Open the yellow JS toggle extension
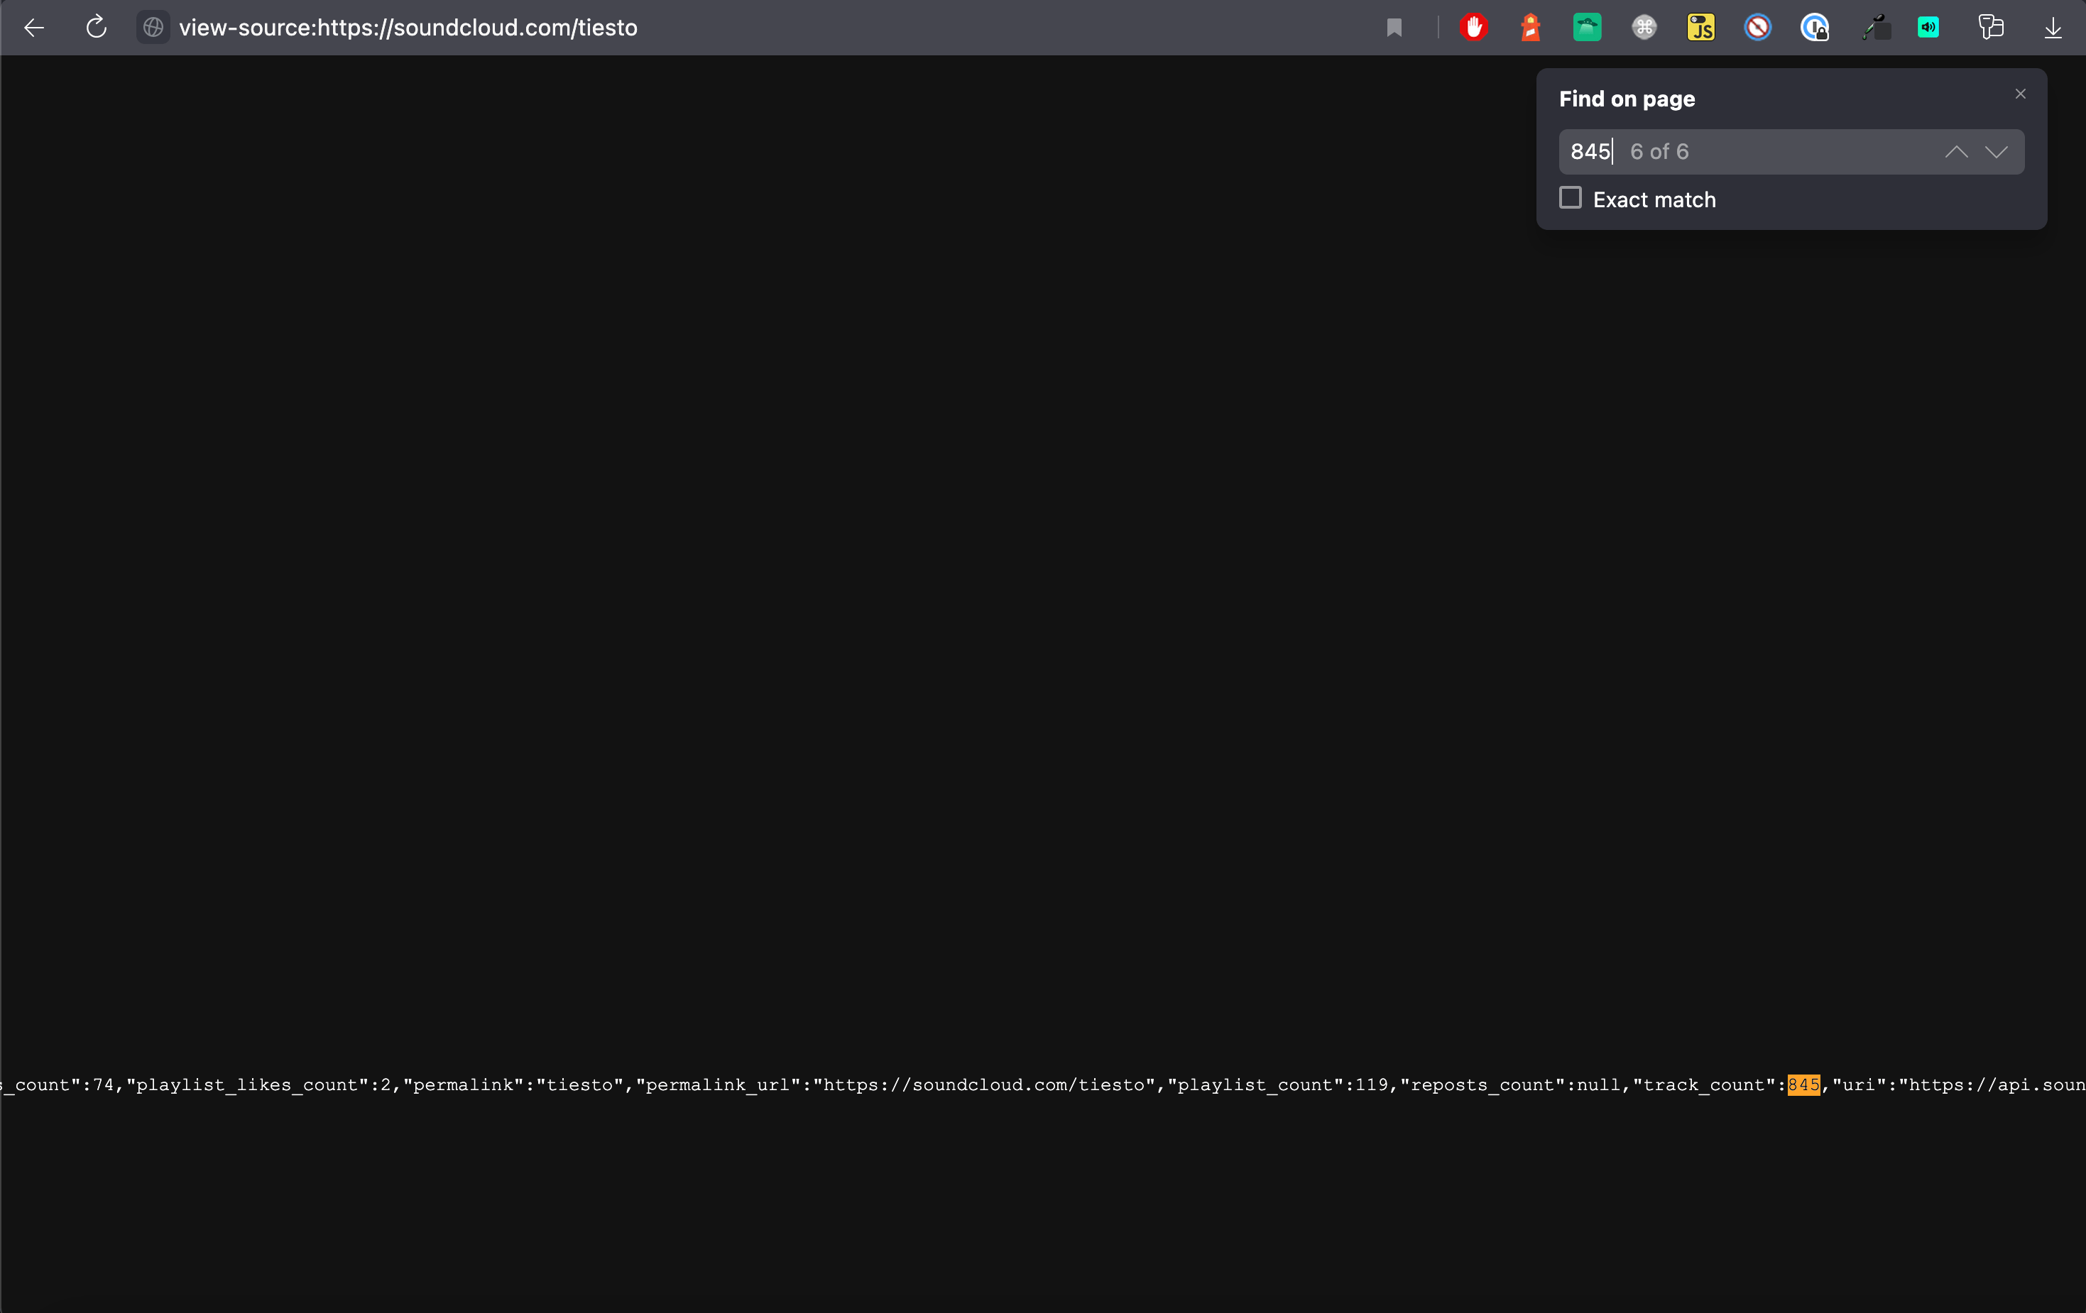 coord(1700,27)
